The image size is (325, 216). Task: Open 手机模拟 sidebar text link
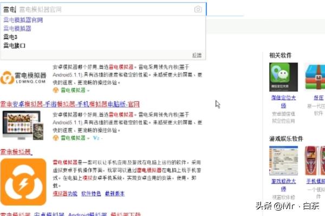[x=316, y=181]
